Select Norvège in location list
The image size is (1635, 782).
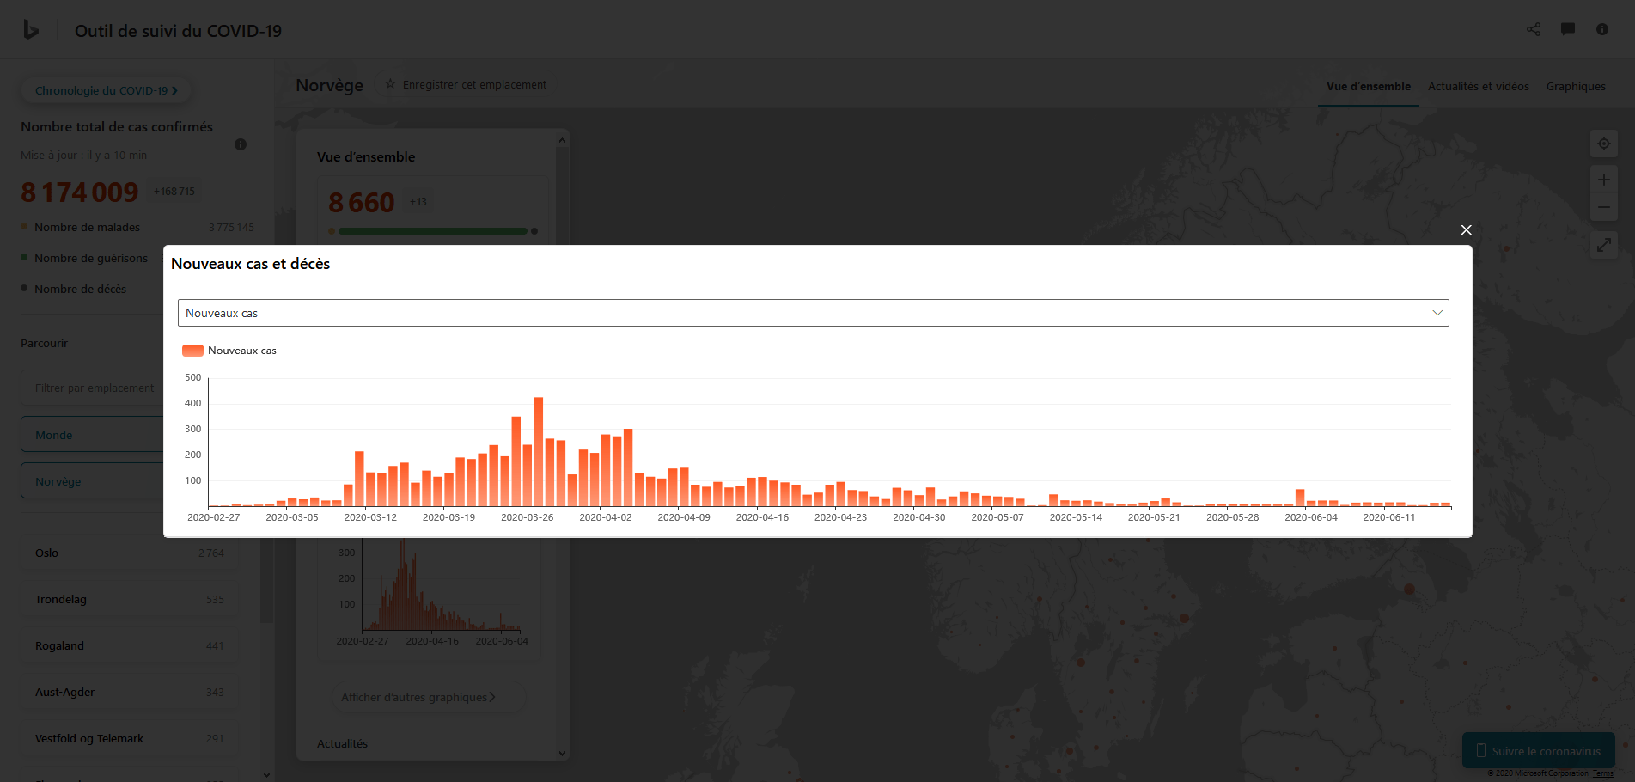pyautogui.click(x=92, y=481)
